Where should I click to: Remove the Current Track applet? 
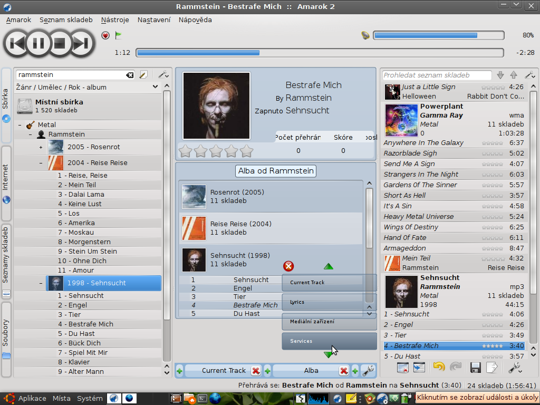[256, 371]
